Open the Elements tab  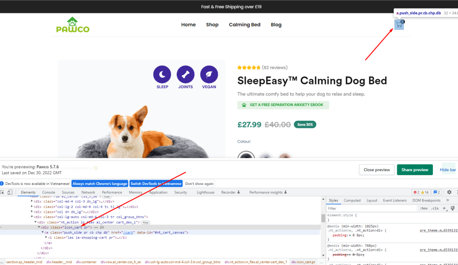[x=28, y=192]
